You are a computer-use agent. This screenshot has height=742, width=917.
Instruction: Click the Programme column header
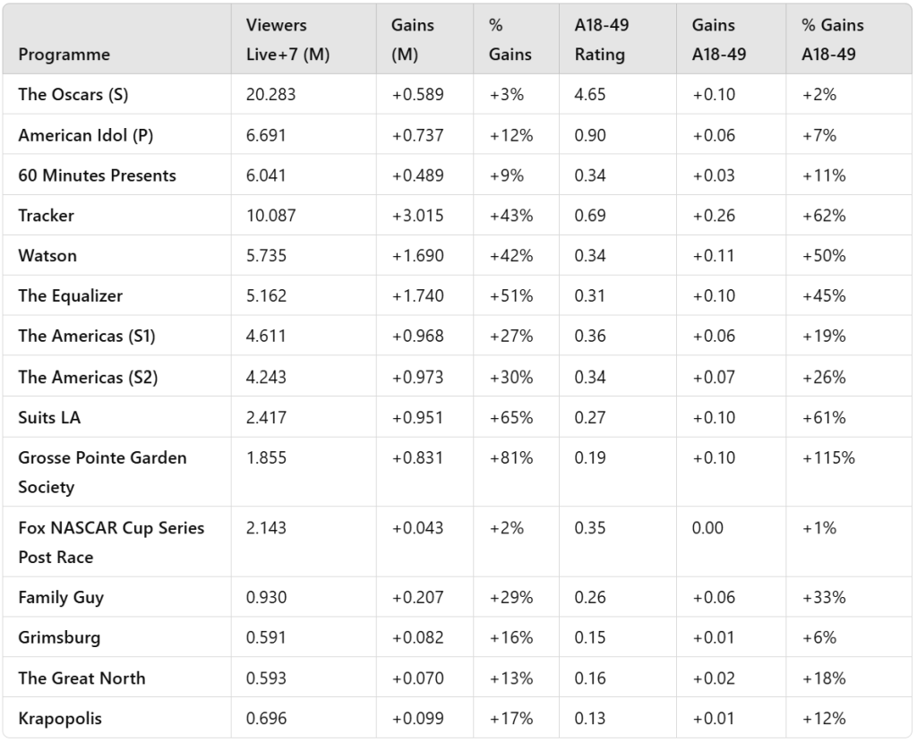click(x=64, y=55)
